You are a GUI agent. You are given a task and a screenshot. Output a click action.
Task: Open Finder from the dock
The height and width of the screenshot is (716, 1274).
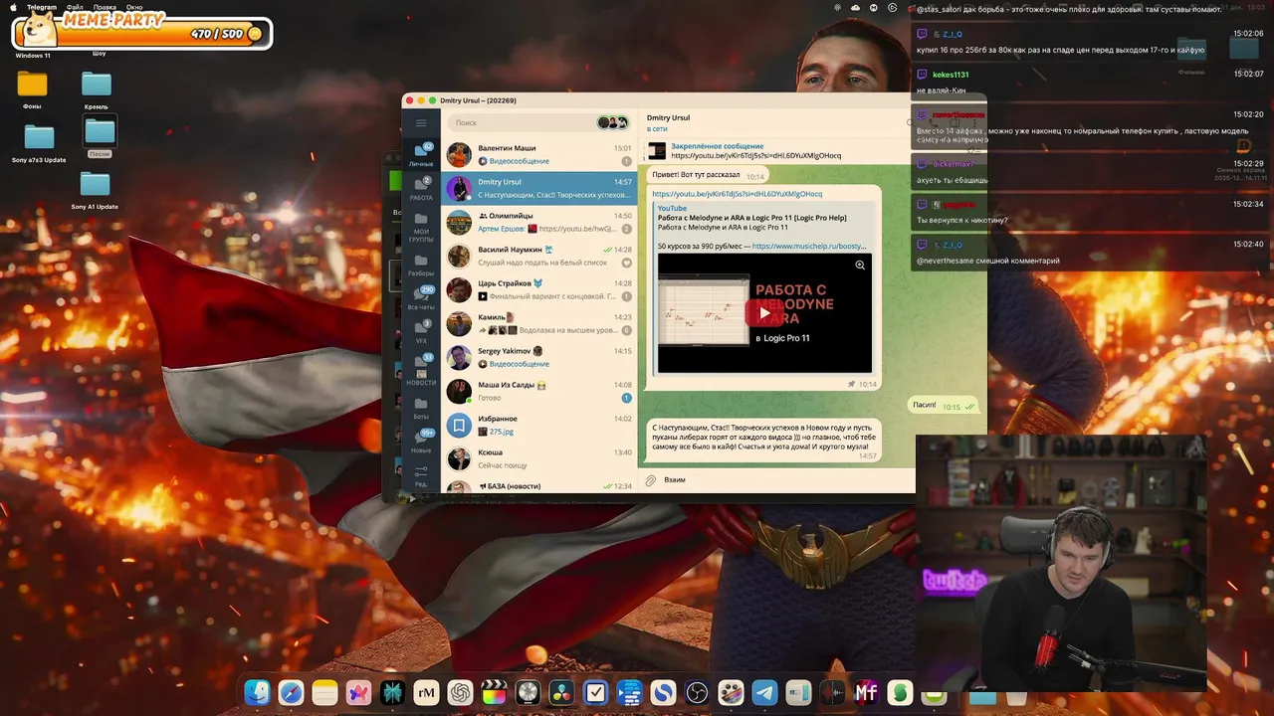[257, 692]
